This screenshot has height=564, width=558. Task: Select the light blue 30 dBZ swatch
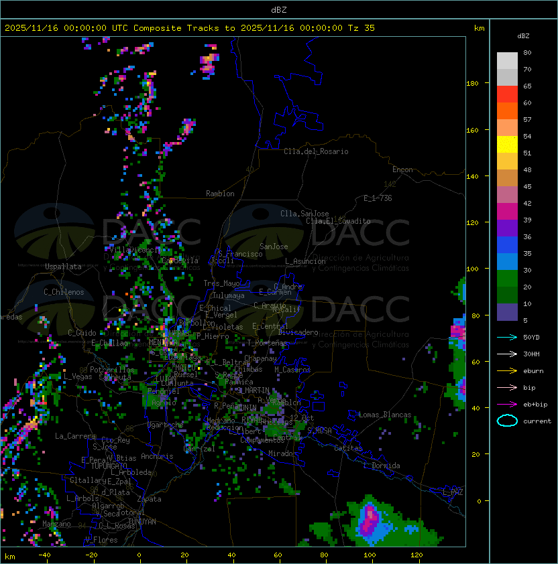[x=507, y=262]
